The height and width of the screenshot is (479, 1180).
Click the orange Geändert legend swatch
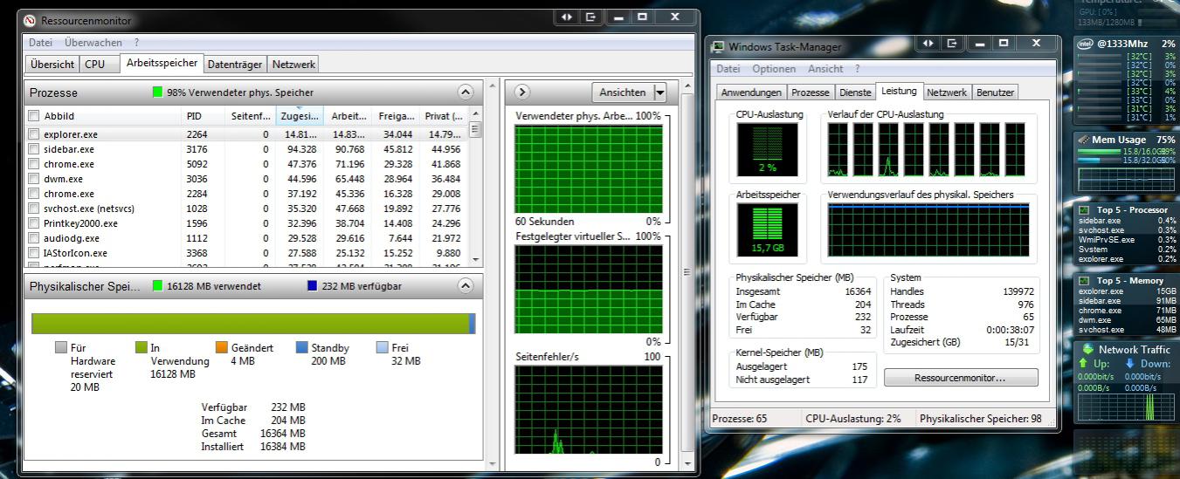click(x=222, y=347)
